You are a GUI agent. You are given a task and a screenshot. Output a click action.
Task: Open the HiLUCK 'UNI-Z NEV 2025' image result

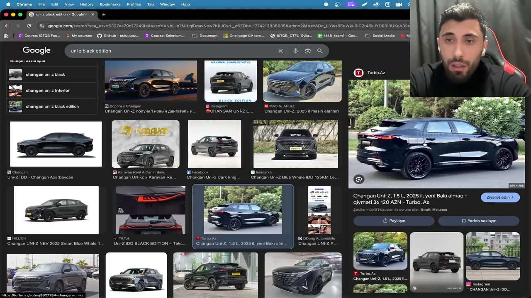coord(56,210)
